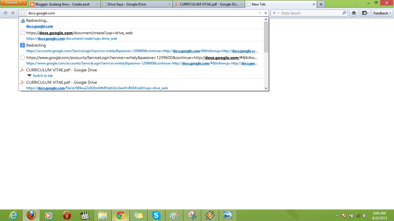This screenshot has width=394, height=221.
Task: Click the Go arrow in the address bar
Action: pyautogui.click(x=265, y=13)
